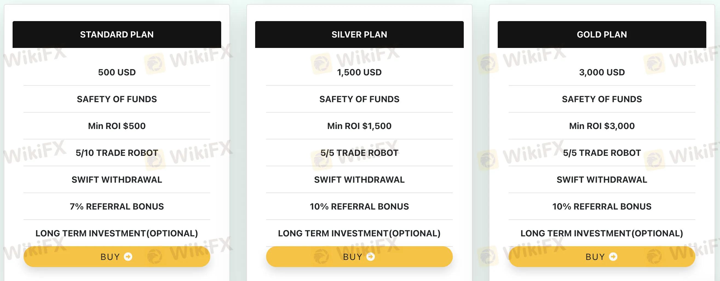The width and height of the screenshot is (720, 281).
Task: Select the SILVER PLAN header bar
Action: [x=359, y=34]
